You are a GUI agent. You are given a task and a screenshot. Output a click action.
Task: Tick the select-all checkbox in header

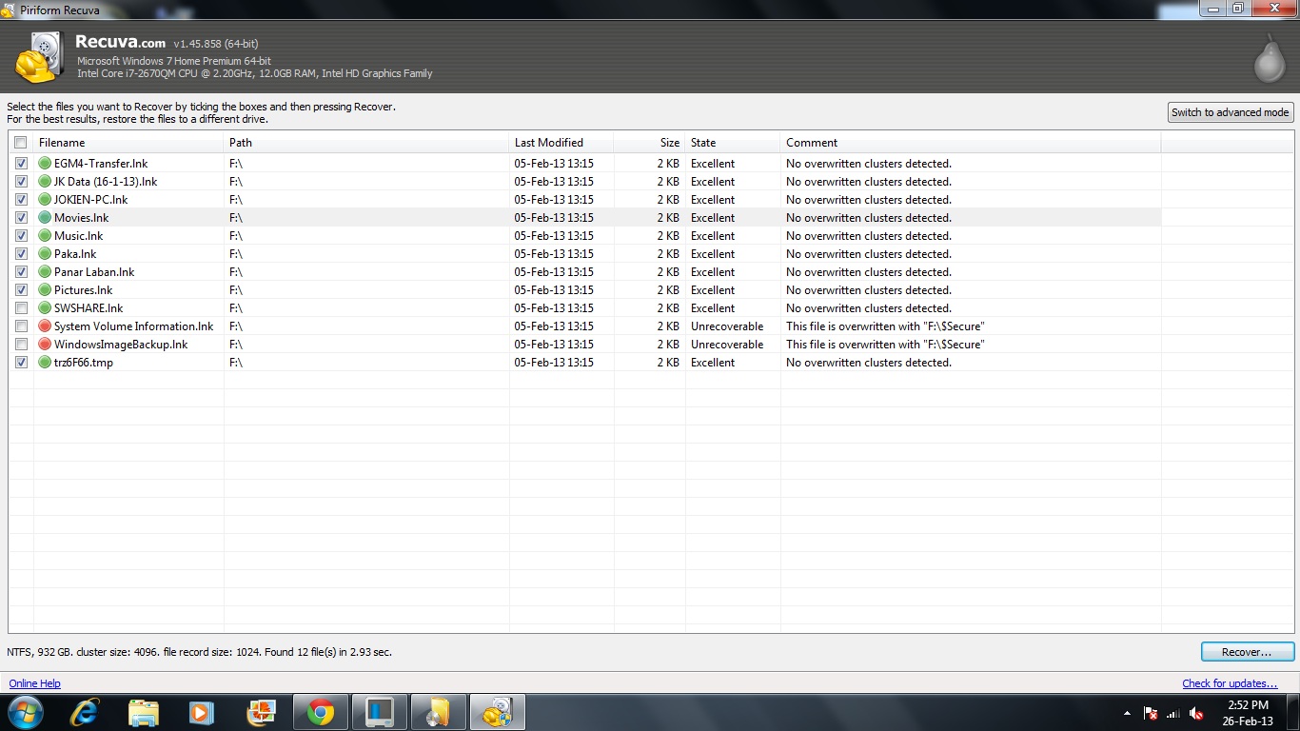(x=21, y=143)
